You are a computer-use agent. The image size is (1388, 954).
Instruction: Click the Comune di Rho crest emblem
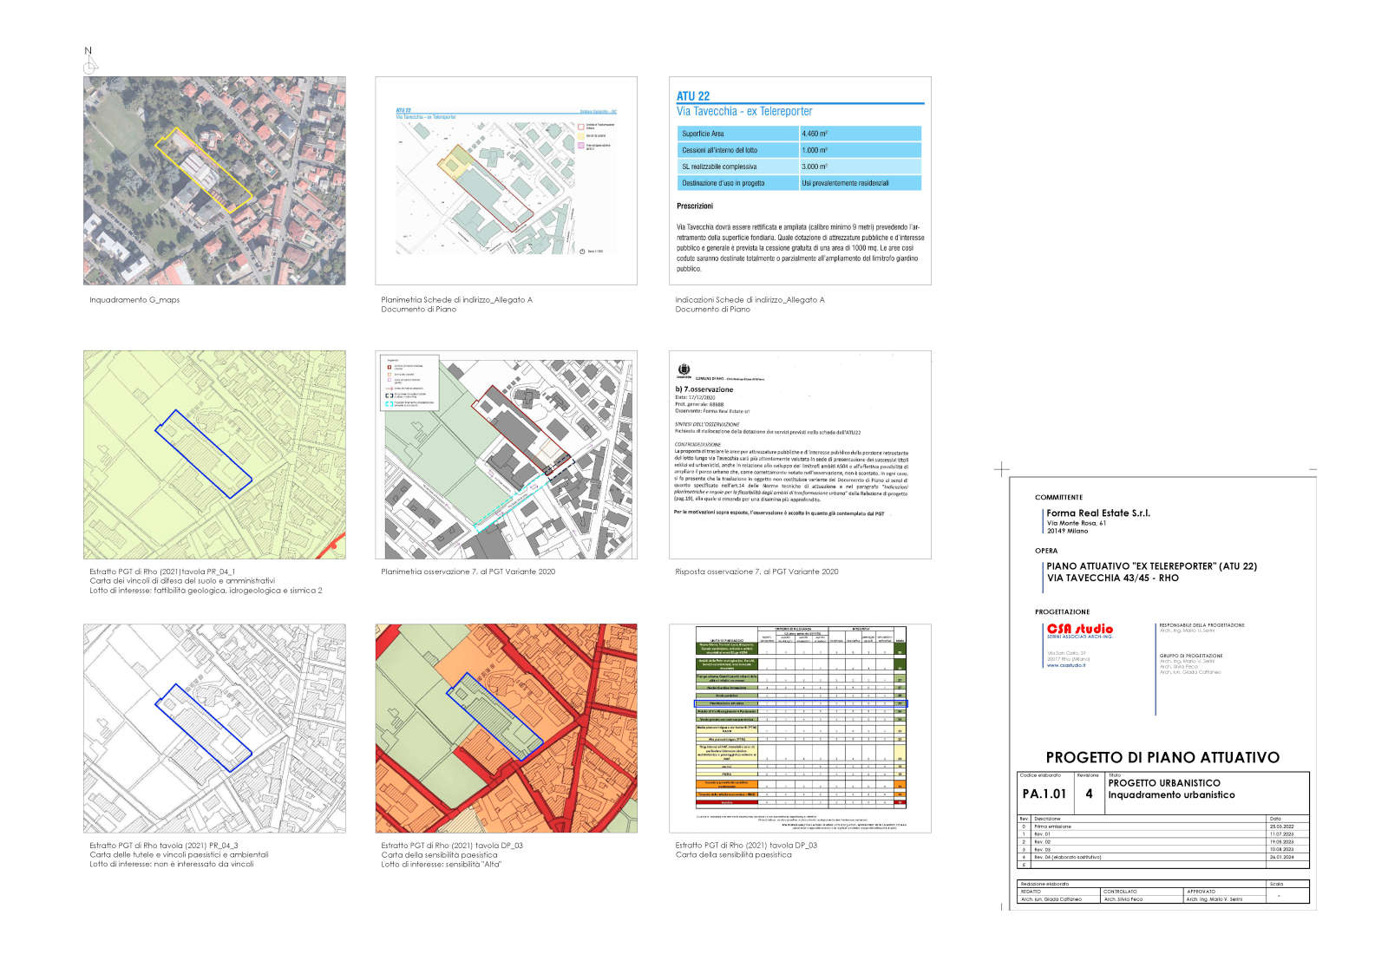point(684,370)
